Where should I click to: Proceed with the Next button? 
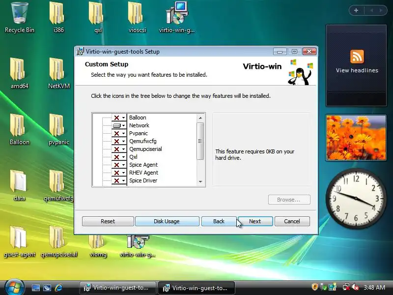click(255, 221)
